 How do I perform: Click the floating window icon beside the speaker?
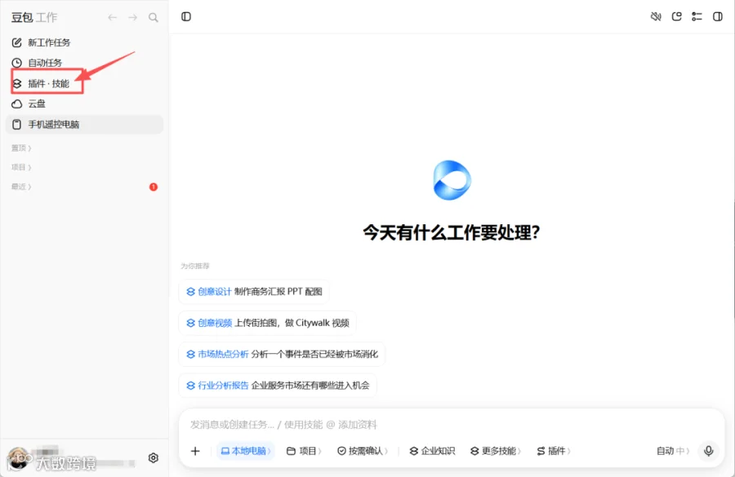click(676, 17)
